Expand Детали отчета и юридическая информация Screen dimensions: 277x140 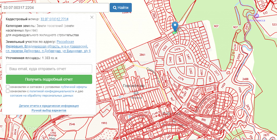click(x=49, y=106)
